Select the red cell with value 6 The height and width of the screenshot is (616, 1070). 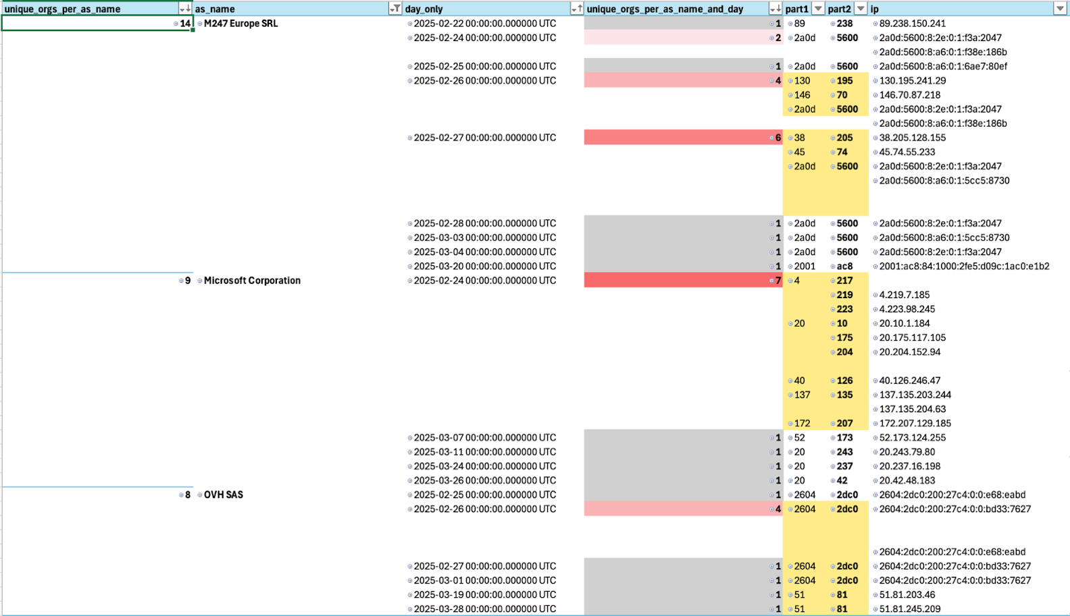(684, 138)
